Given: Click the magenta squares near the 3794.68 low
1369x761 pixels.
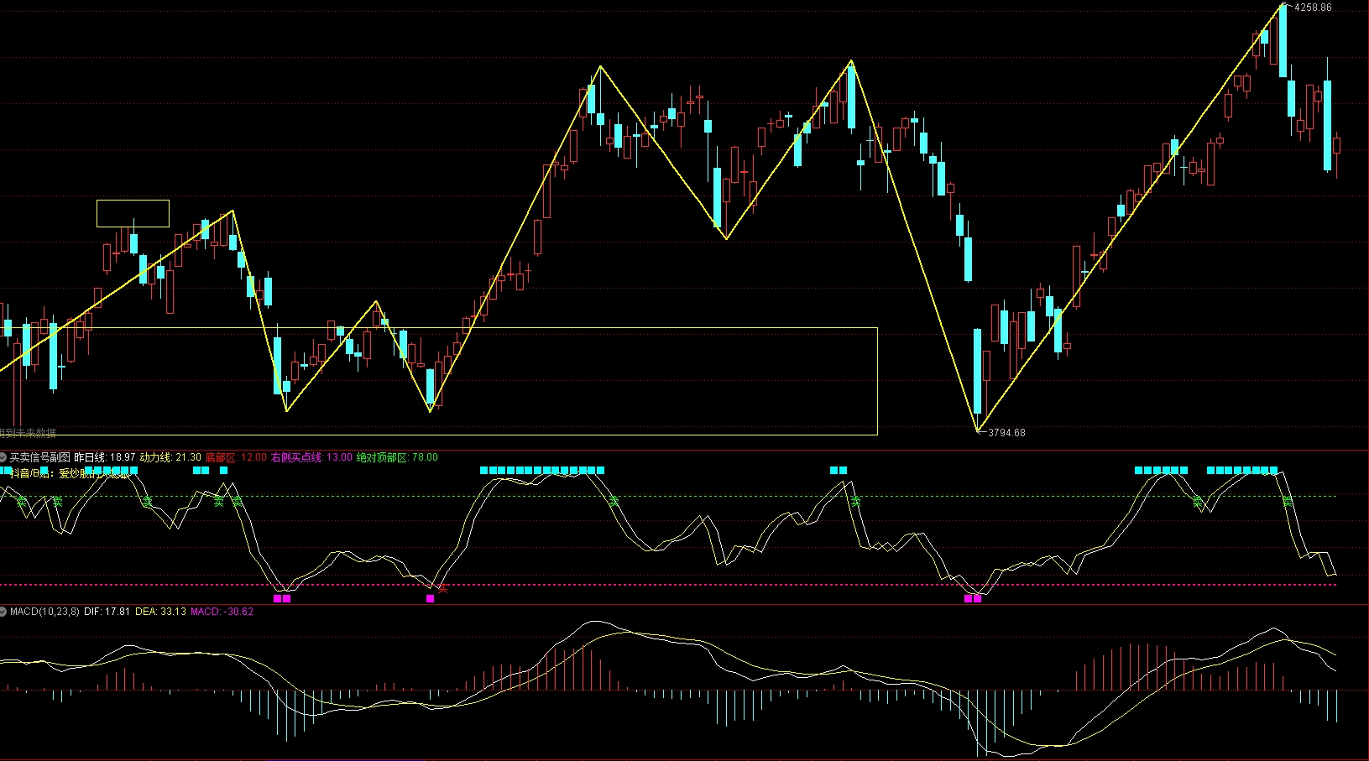Looking at the screenshot, I should pyautogui.click(x=973, y=598).
